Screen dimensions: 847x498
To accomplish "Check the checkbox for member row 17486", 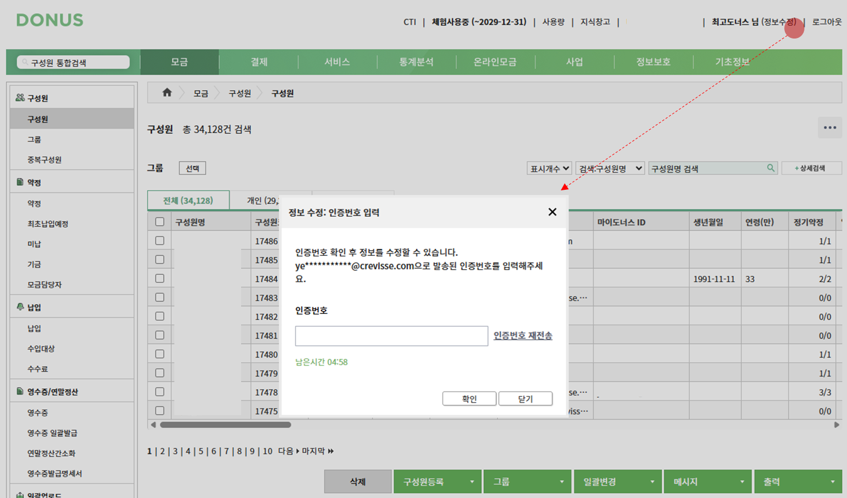I will coord(161,240).
